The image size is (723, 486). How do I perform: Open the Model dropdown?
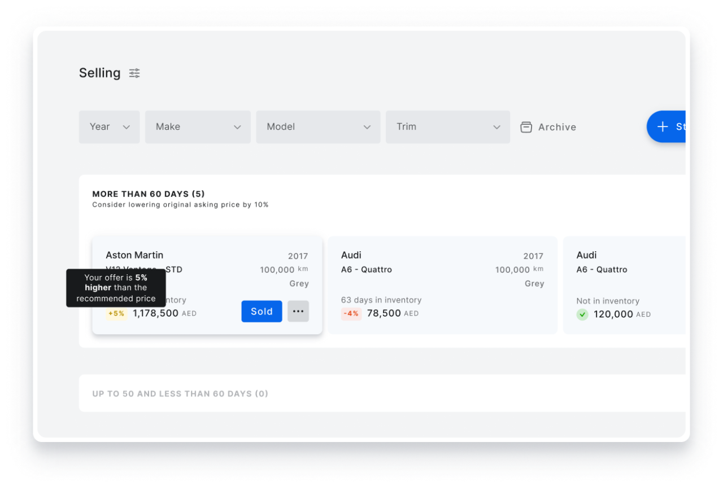[318, 126]
